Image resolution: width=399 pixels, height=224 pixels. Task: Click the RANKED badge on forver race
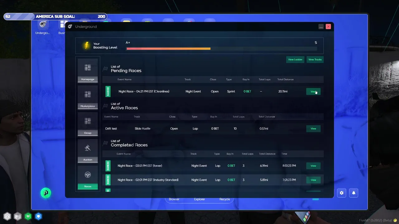tap(108, 166)
